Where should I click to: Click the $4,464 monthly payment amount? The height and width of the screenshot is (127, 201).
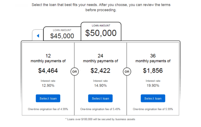point(48,71)
